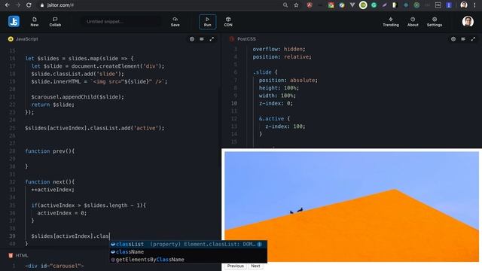The height and width of the screenshot is (271, 482).
Task: Open the Chrome profile avatar
Action: (464, 5)
